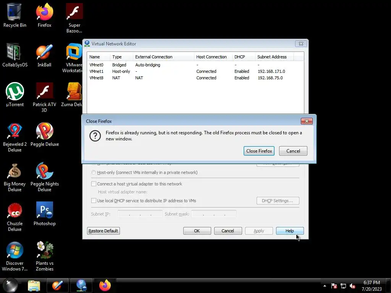Open Windows Explorer from the taskbar

34,285
